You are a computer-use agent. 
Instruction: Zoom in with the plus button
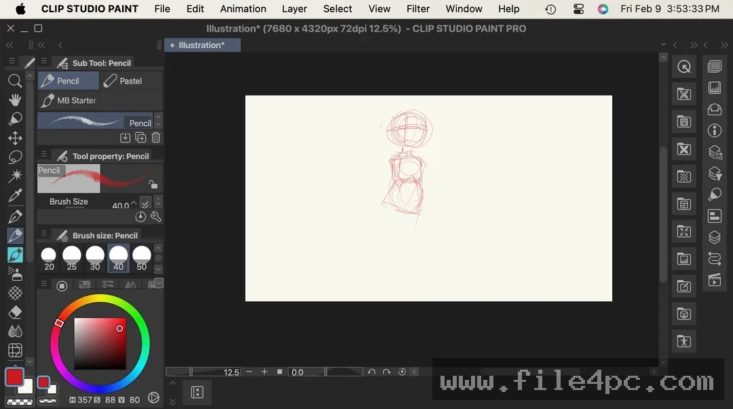click(264, 372)
